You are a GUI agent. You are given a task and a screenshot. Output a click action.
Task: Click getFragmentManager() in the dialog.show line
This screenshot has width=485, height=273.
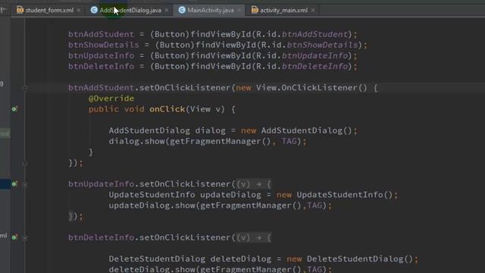point(221,142)
